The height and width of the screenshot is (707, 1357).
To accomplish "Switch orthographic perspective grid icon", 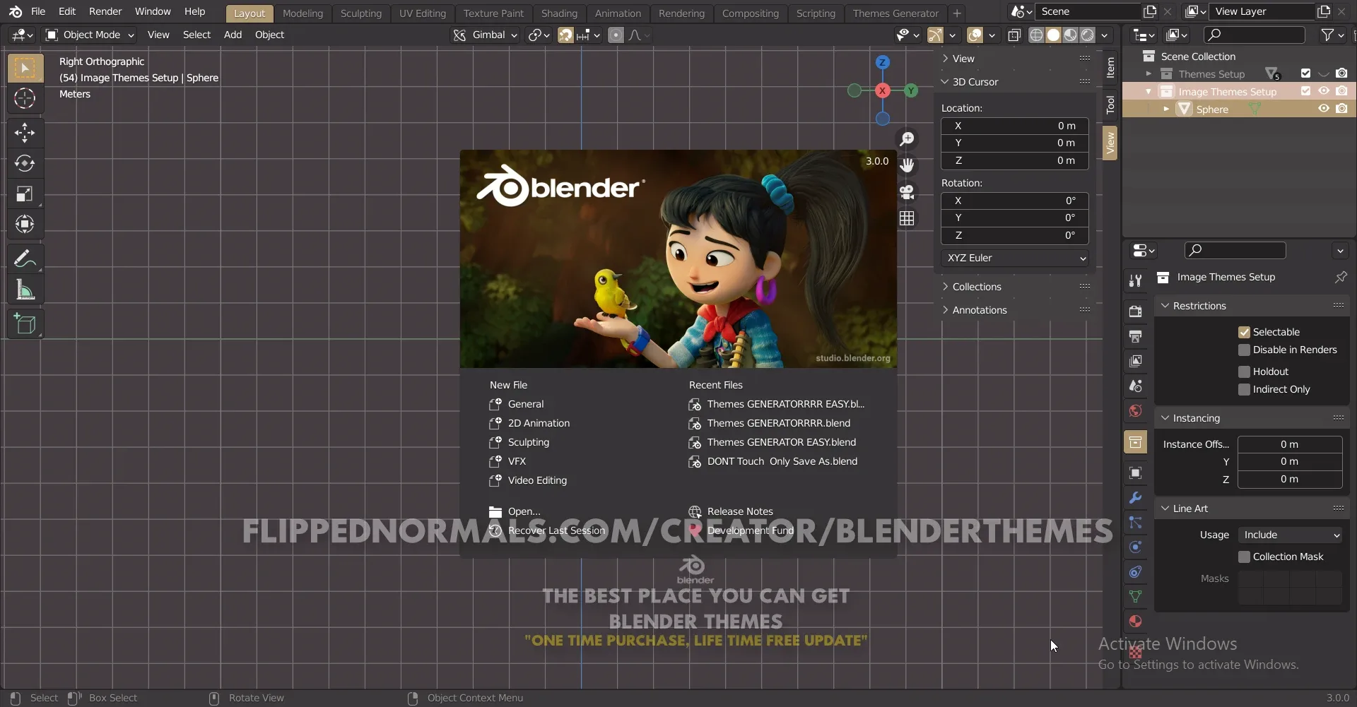I will 907,218.
